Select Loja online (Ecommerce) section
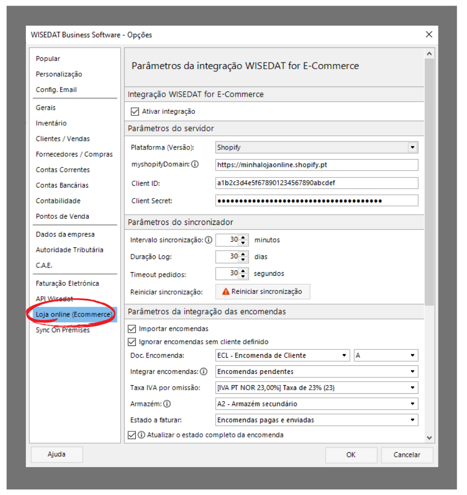467x495 pixels. point(74,315)
